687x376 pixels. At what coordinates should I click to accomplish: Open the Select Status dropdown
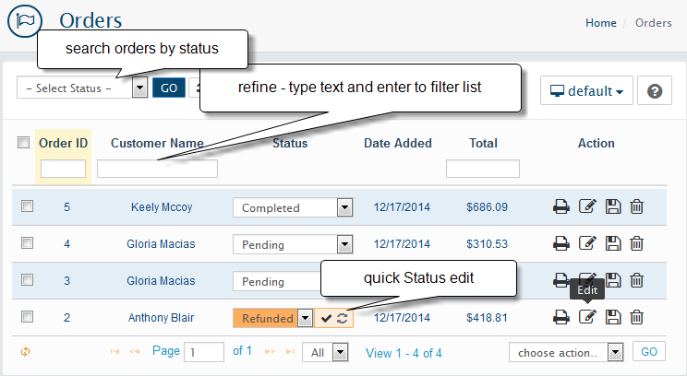pyautogui.click(x=82, y=88)
